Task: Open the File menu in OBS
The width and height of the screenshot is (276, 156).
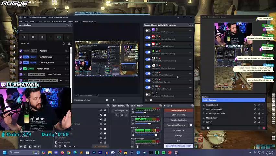Action: coord(21,21)
